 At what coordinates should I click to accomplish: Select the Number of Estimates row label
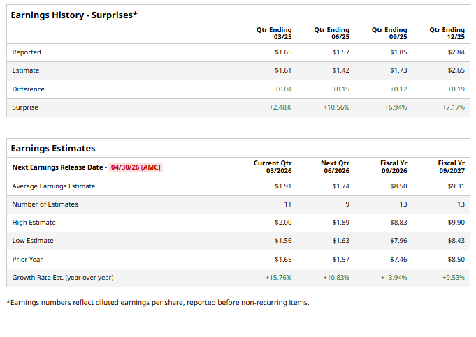[x=45, y=204]
